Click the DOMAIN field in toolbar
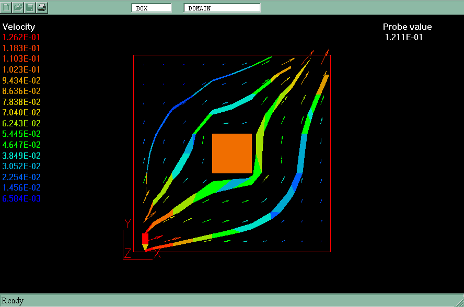This screenshot has width=464, height=307. 222,8
